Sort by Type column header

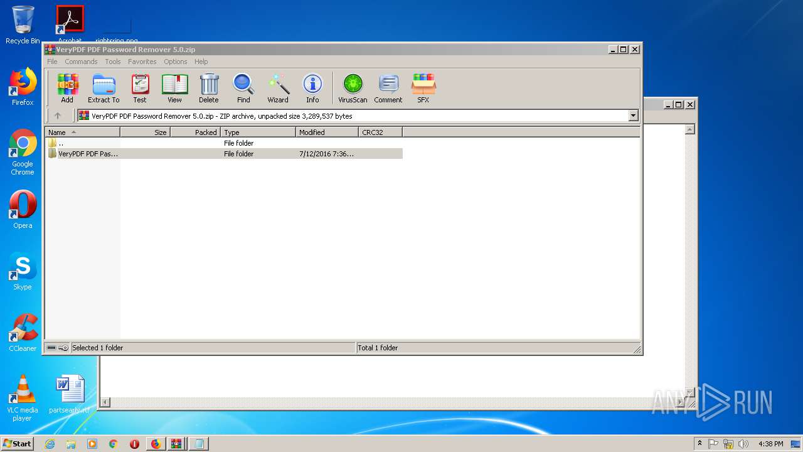click(x=258, y=132)
